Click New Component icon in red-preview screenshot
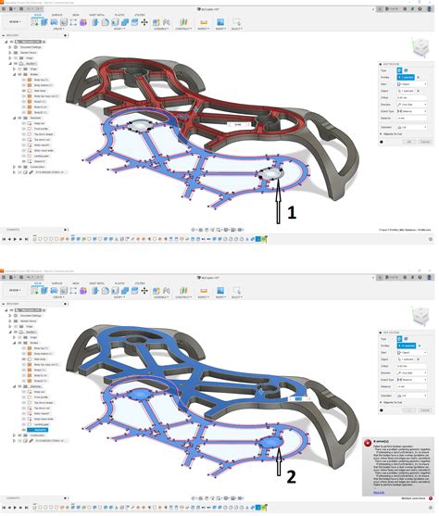Viewport: 439px width, 516px height. (157, 22)
